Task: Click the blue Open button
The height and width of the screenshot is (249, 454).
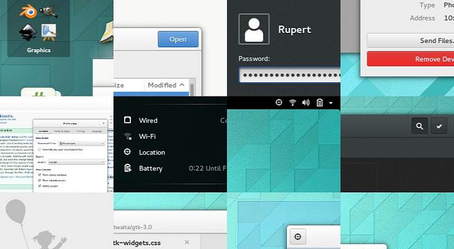Action: [178, 39]
